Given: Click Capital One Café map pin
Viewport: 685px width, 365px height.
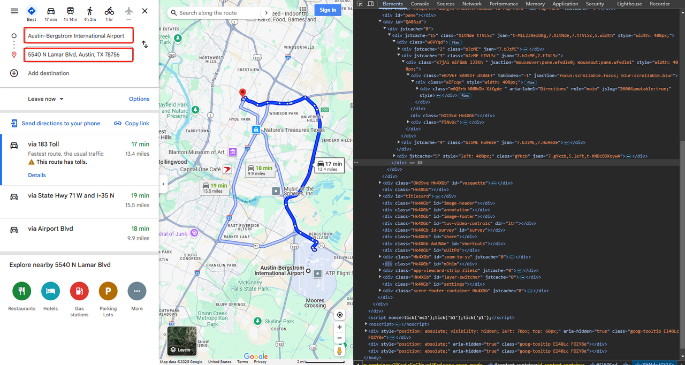Looking at the screenshot, I should [x=227, y=170].
